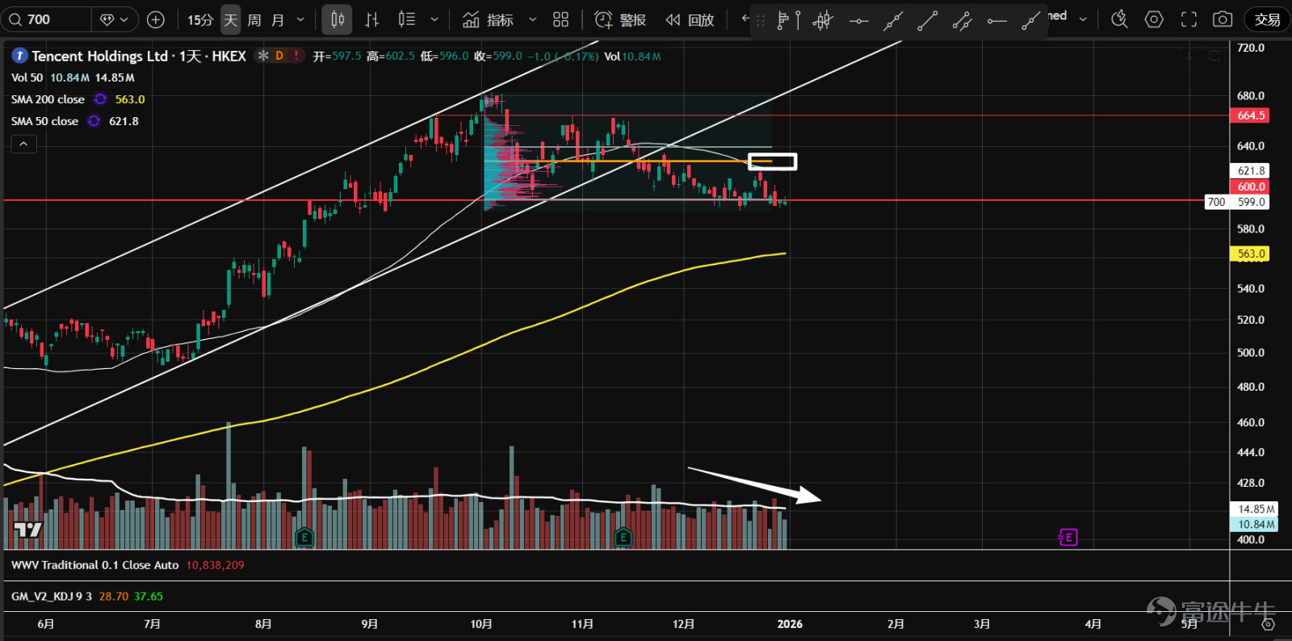Click the orange D delayed-data badge

point(279,56)
